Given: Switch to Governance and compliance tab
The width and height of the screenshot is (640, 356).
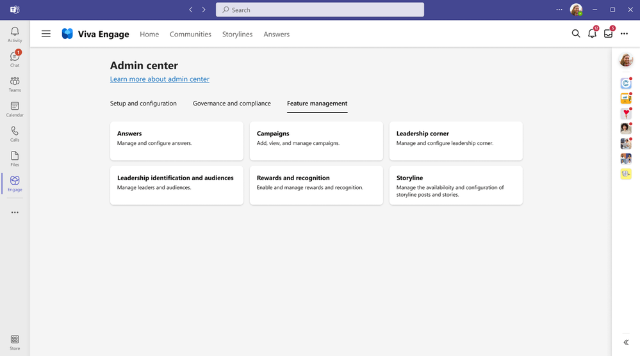Looking at the screenshot, I should (x=232, y=104).
